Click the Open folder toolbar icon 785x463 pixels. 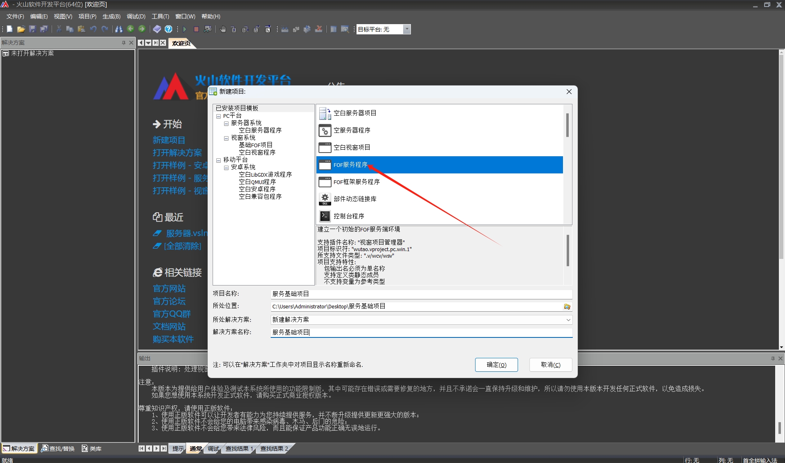pos(21,29)
